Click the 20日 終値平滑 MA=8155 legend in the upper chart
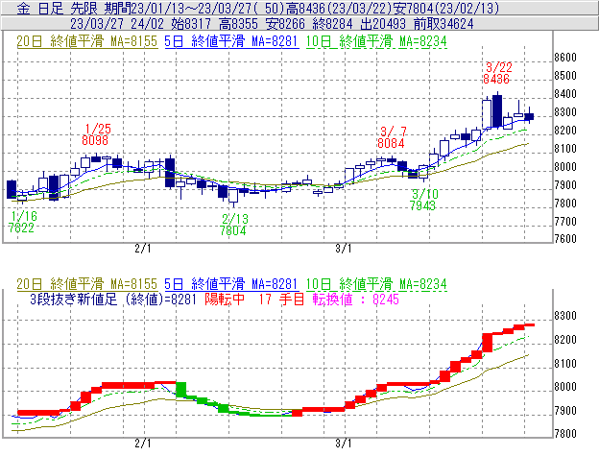The width and height of the screenshot is (599, 456). tap(87, 41)
